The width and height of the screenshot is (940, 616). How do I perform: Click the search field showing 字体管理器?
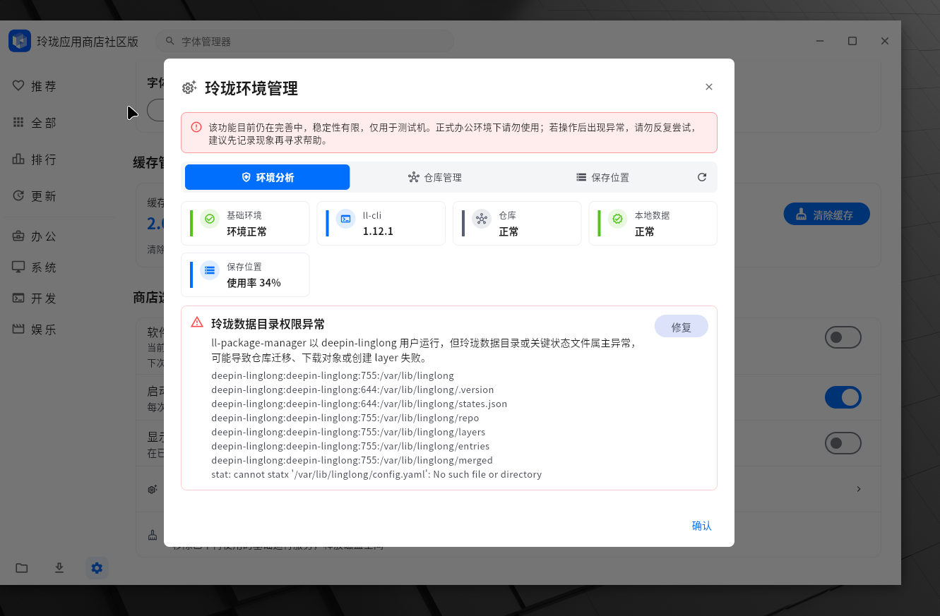pos(305,42)
